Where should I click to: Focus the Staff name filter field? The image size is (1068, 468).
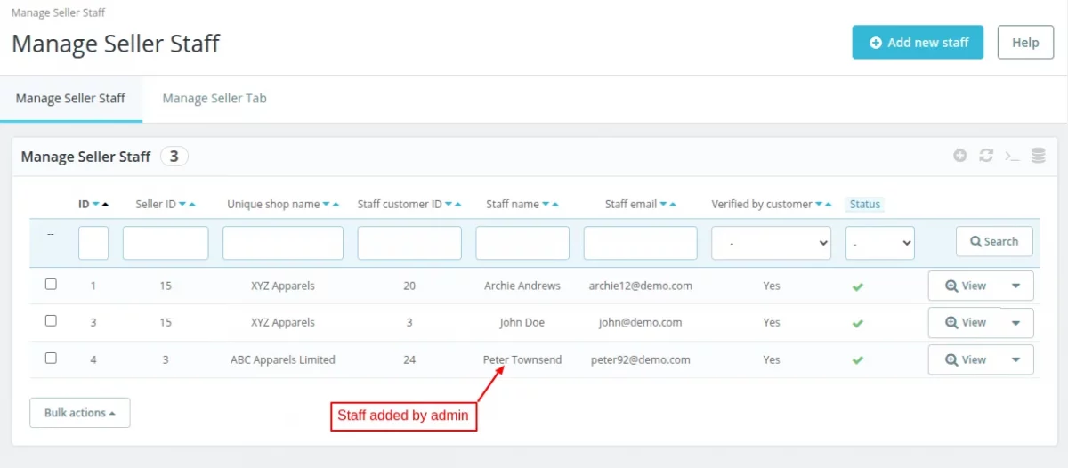point(522,243)
